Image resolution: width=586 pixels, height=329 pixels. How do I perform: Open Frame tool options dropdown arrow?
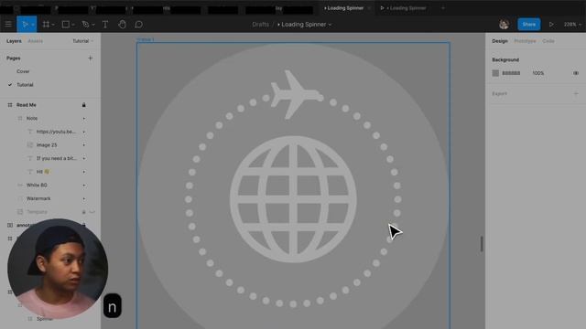tap(53, 25)
